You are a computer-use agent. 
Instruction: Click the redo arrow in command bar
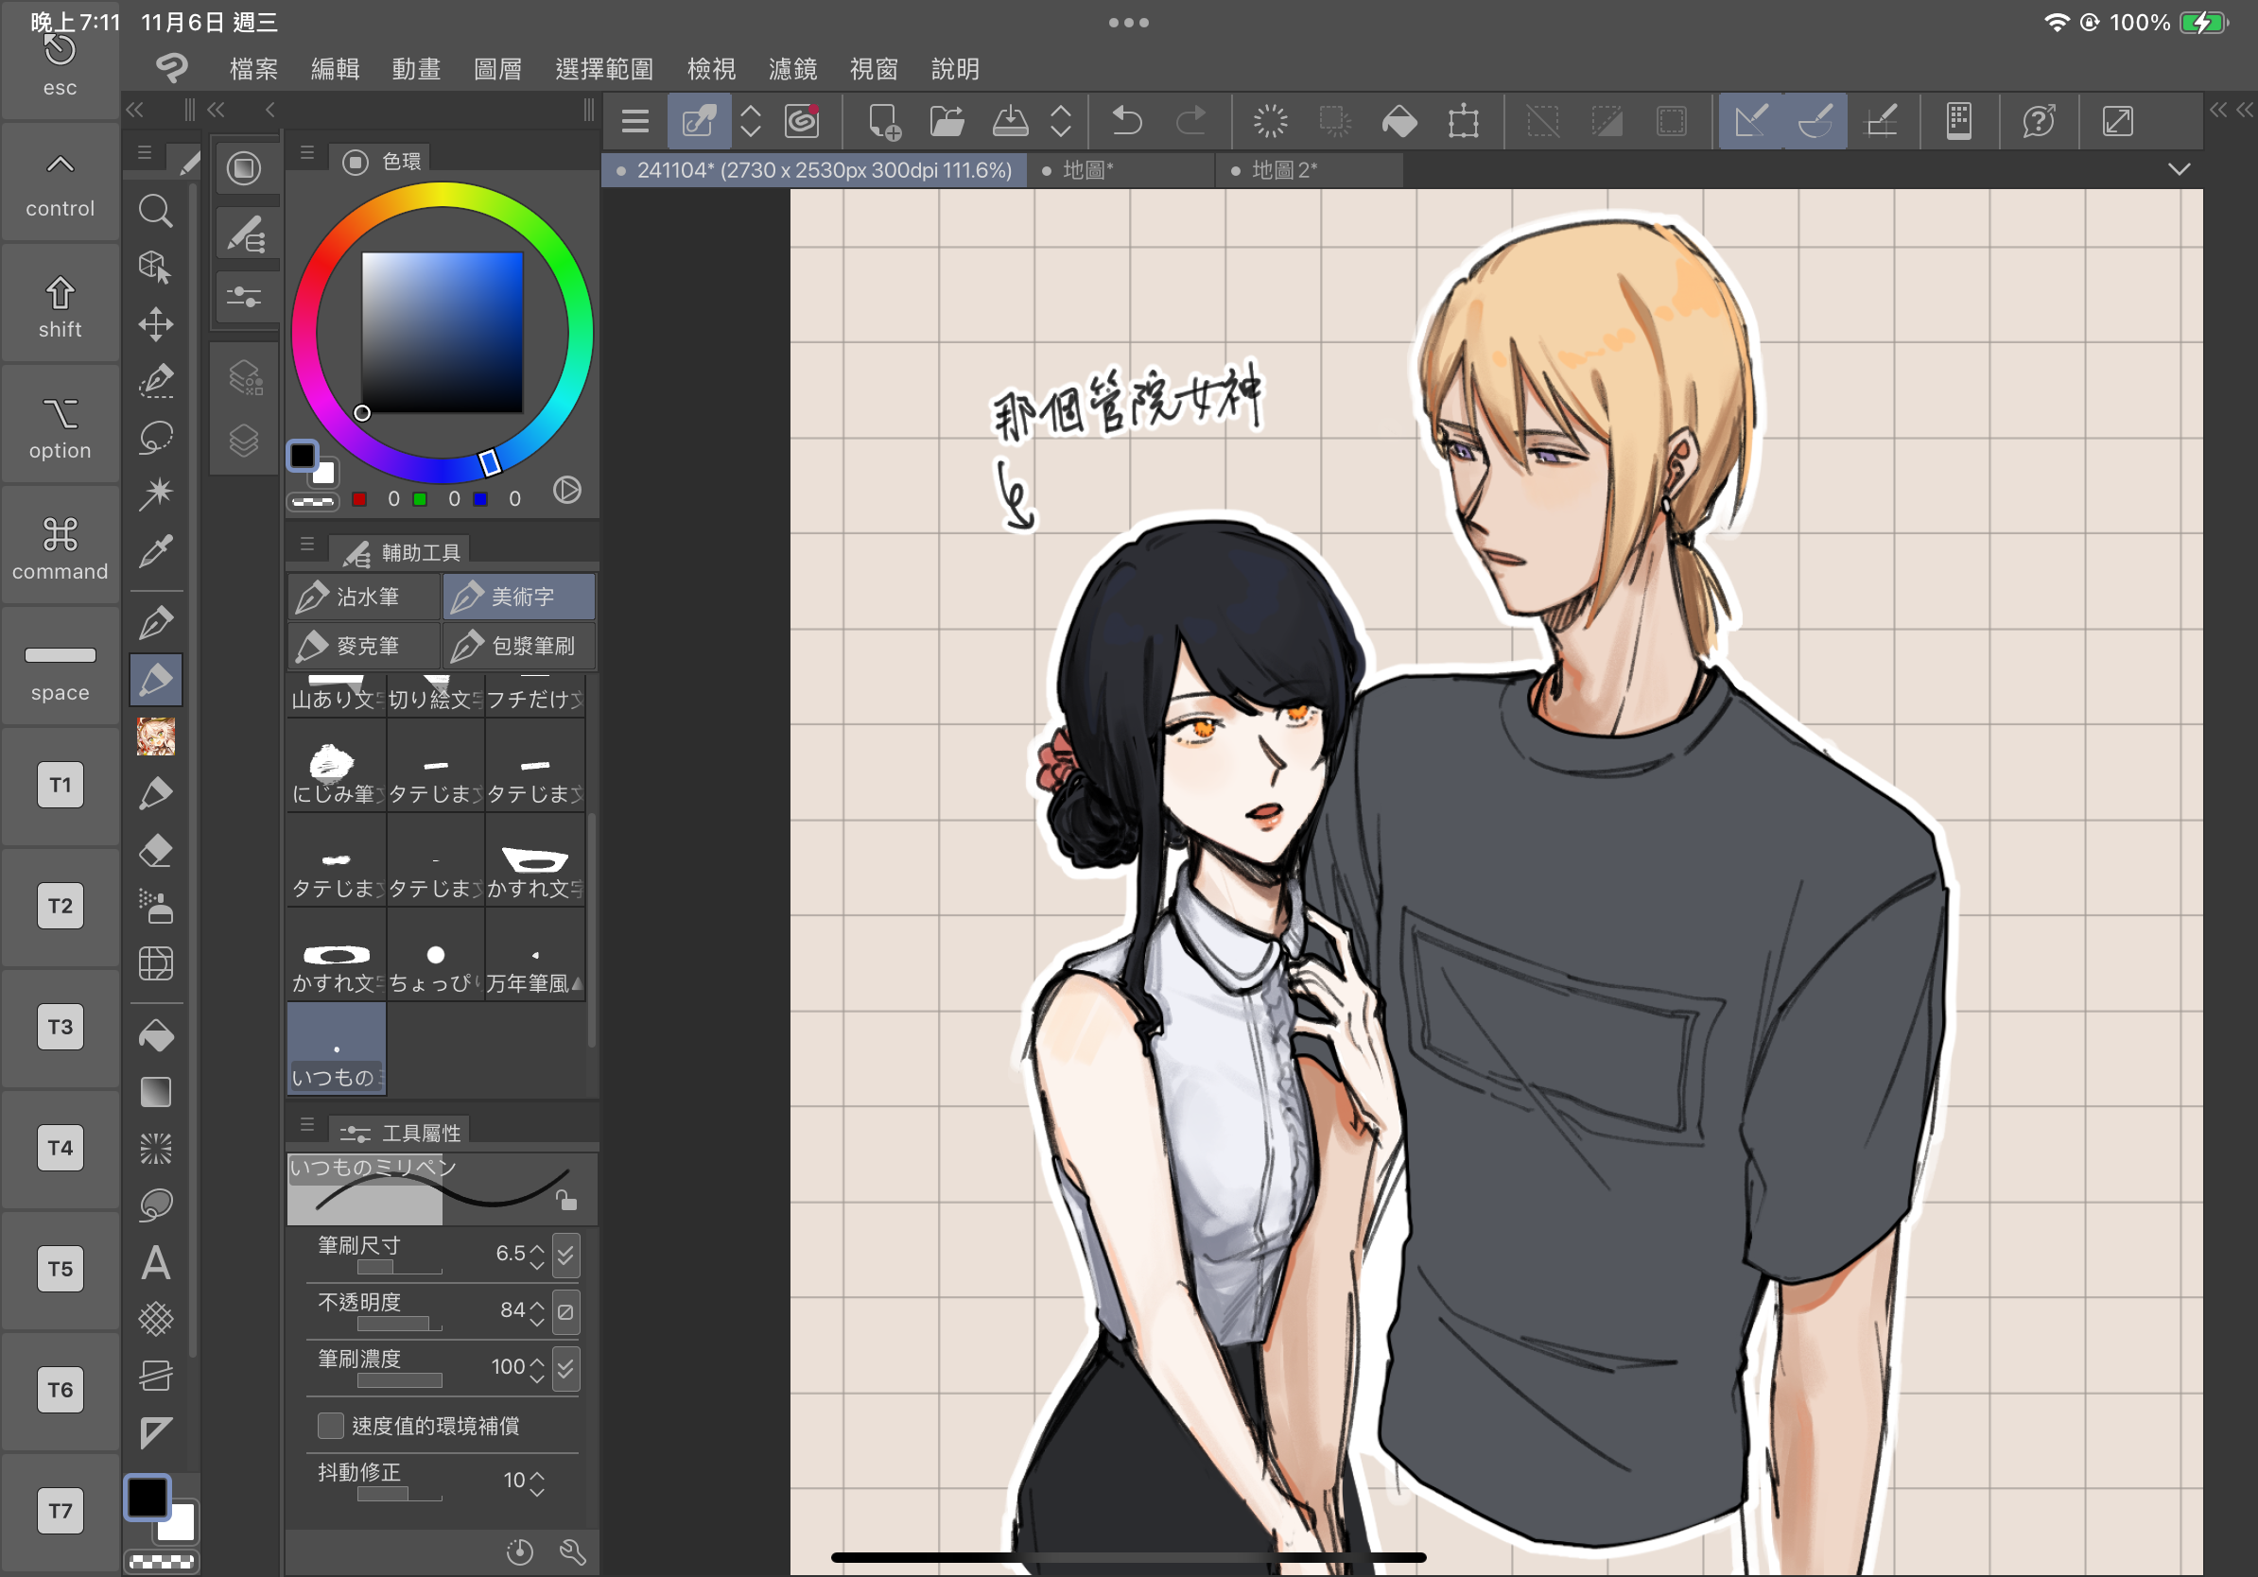tap(1191, 121)
